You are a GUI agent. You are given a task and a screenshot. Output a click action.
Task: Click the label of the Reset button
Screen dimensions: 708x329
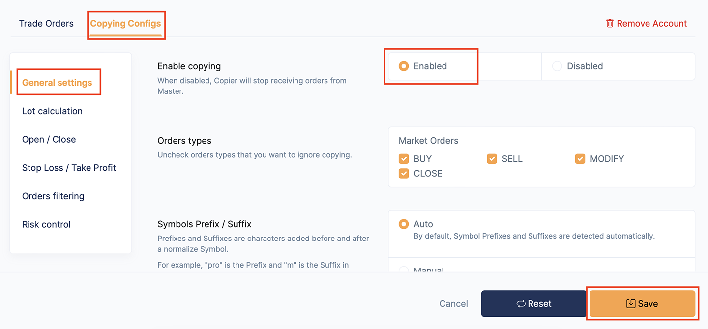click(539, 304)
